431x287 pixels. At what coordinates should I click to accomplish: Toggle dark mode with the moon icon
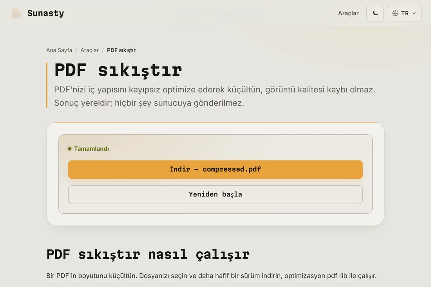[x=375, y=13]
